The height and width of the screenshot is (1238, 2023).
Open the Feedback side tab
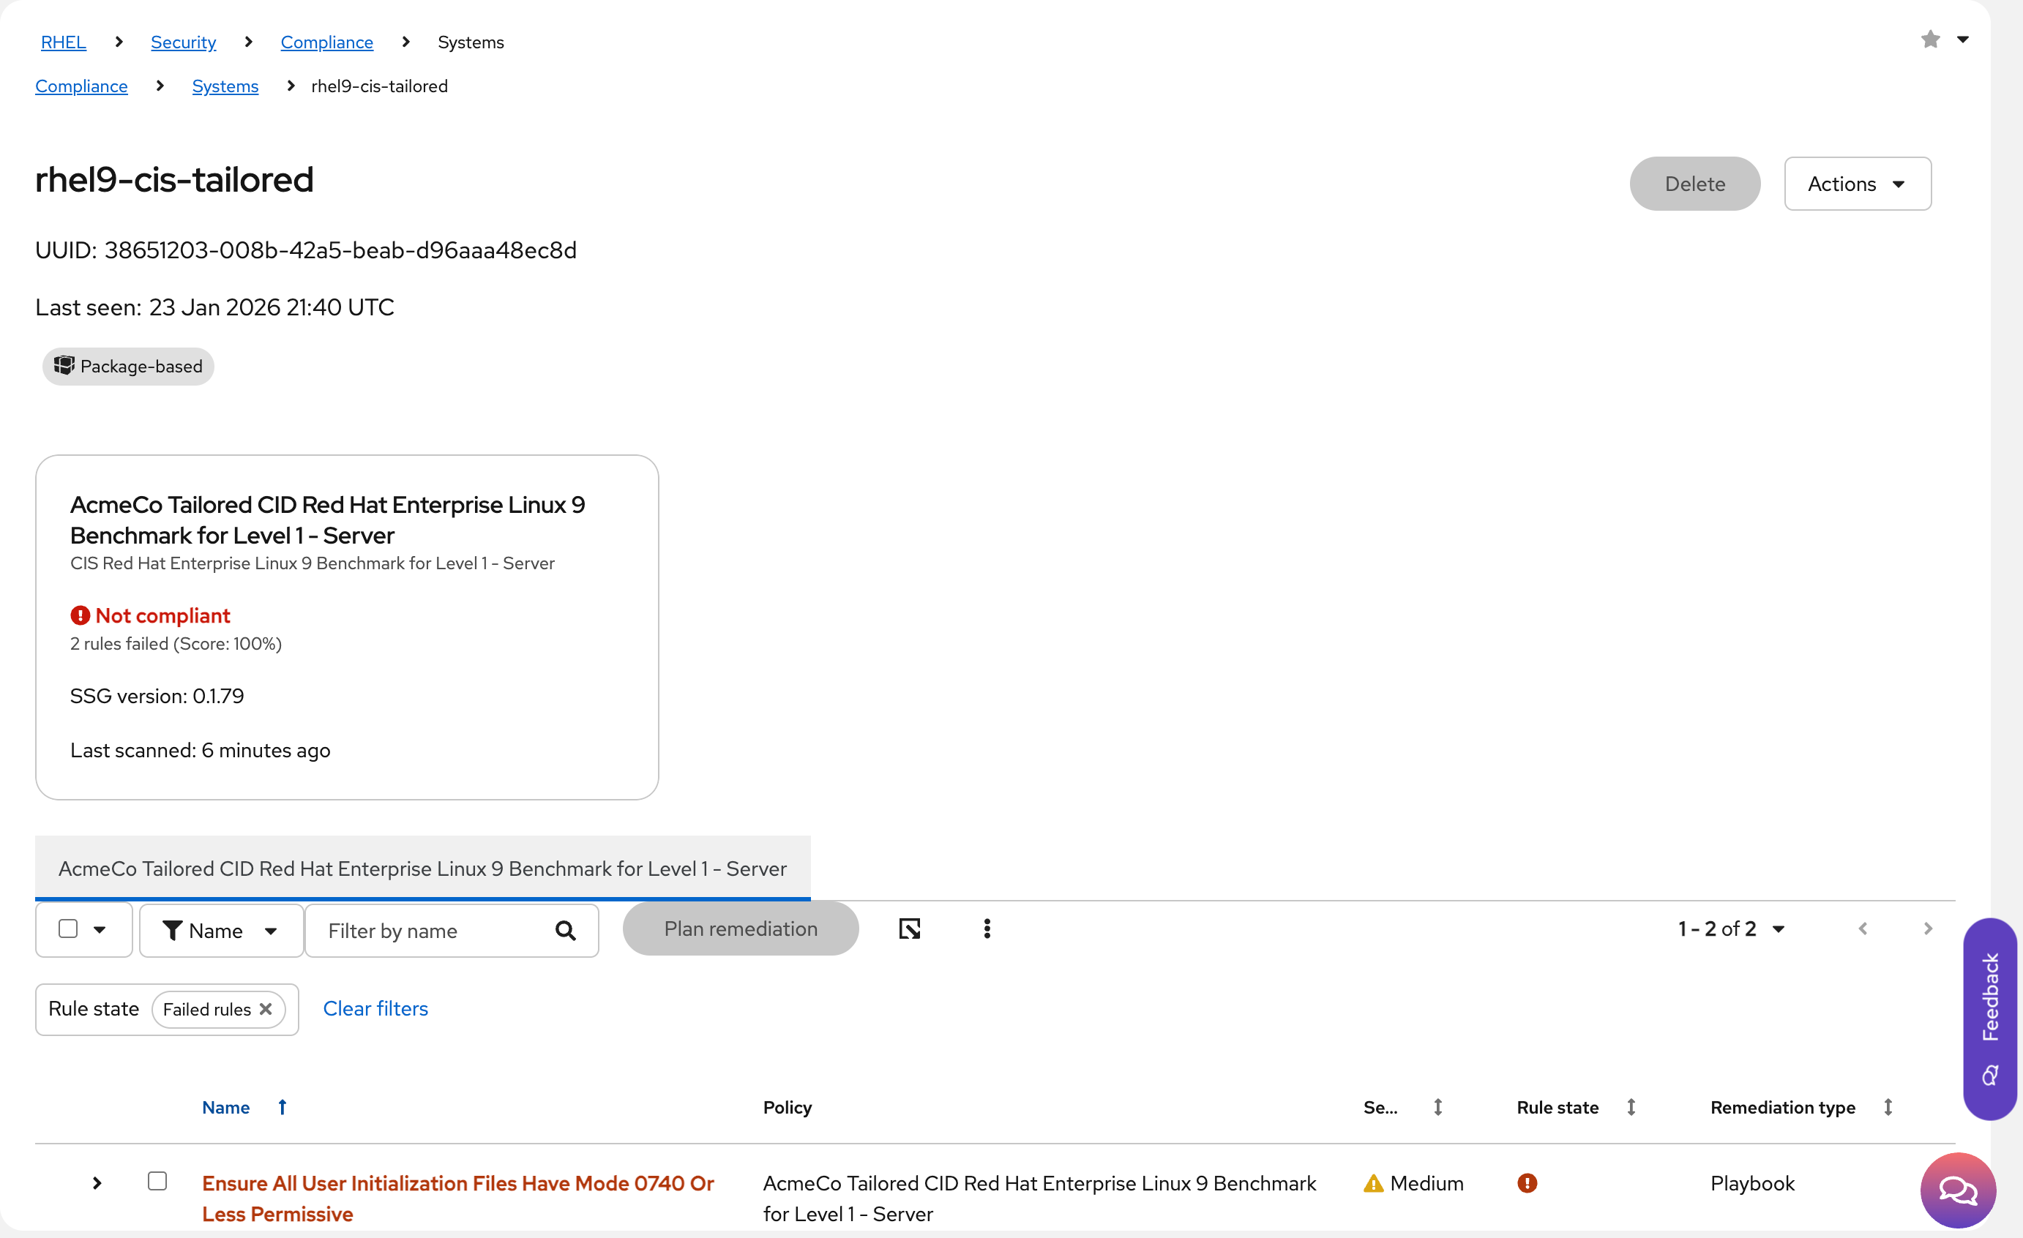point(1989,1018)
